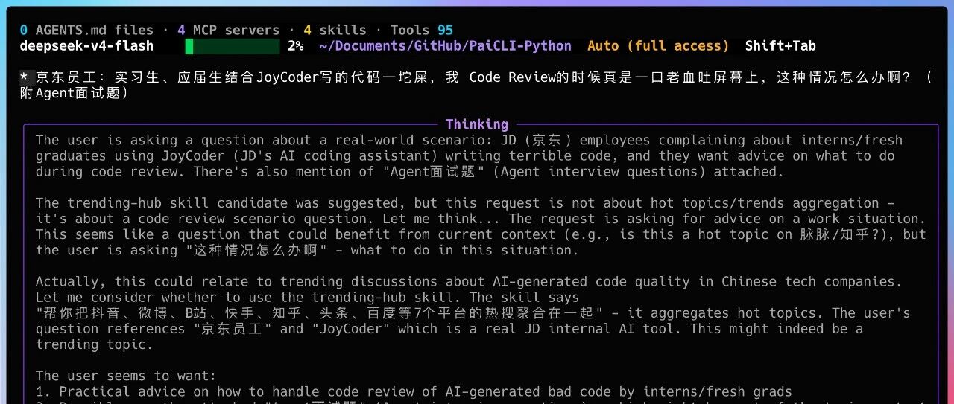954x404 pixels.
Task: Open the ~/Documents/GitHub/PaiCLI-Python path
Action: coord(445,46)
